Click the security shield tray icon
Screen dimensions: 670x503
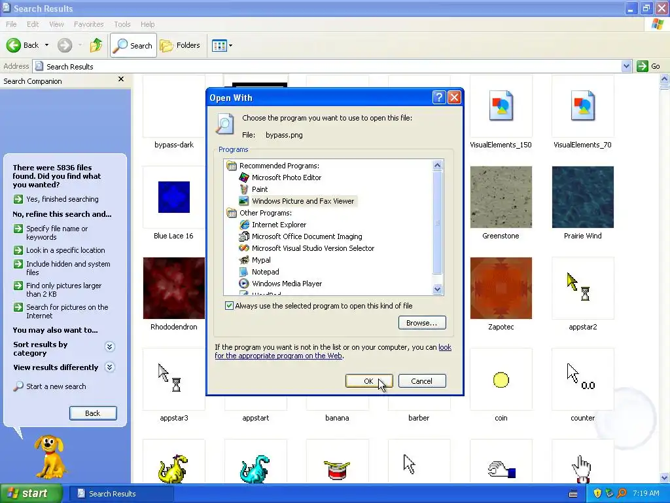coord(597,493)
